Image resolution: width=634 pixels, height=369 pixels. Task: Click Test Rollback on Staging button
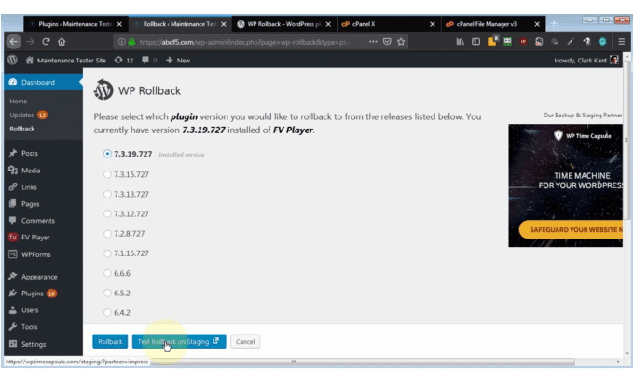tap(179, 342)
